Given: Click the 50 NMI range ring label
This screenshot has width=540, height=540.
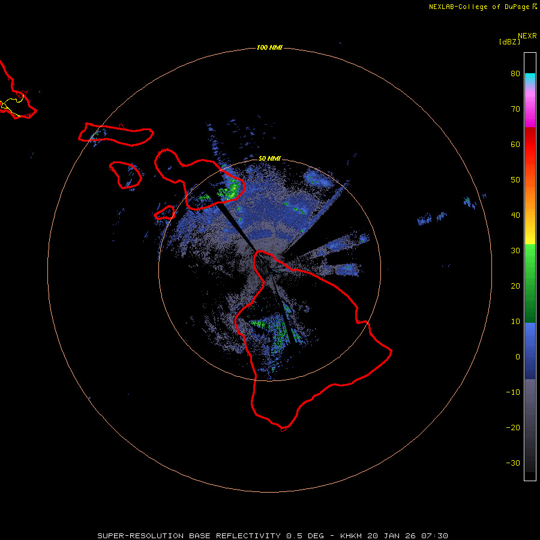Looking at the screenshot, I should (x=269, y=158).
